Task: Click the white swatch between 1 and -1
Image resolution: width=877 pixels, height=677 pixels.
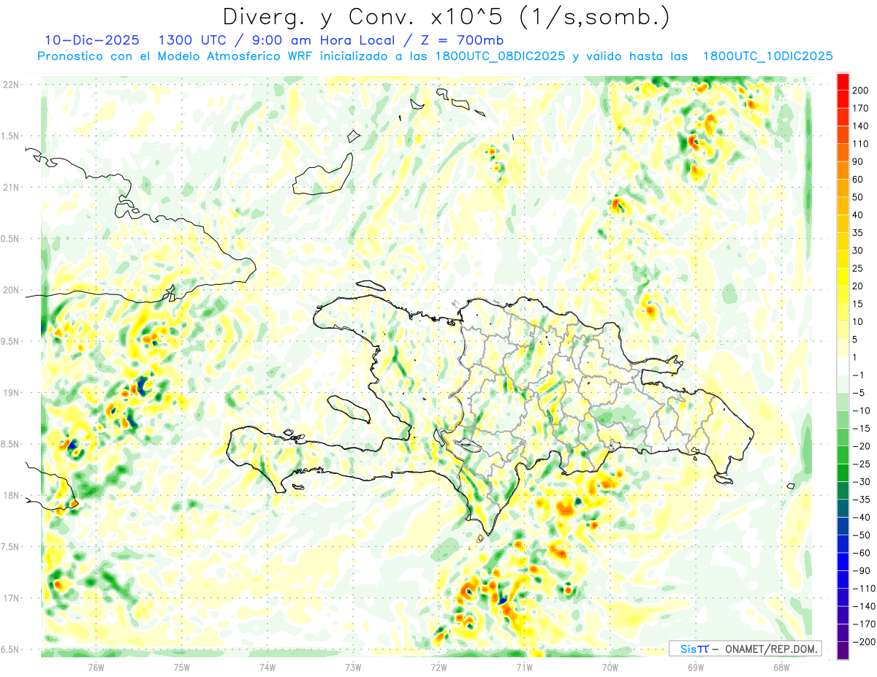Action: coord(843,366)
